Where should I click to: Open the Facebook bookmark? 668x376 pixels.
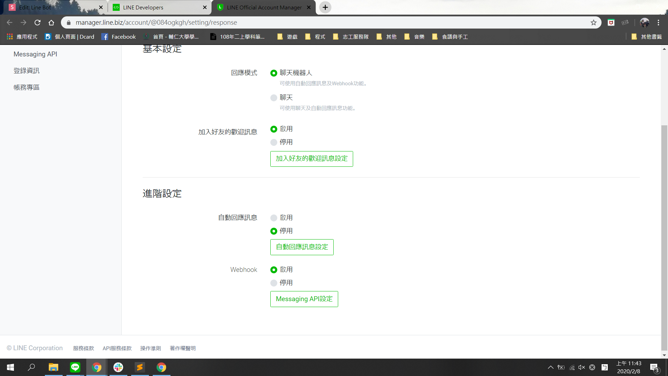coord(119,37)
